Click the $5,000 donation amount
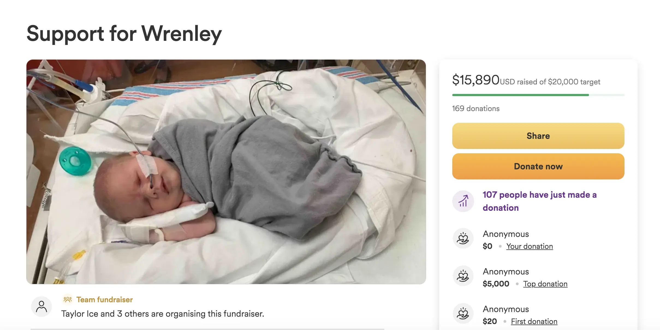The image size is (660, 330). point(496,284)
